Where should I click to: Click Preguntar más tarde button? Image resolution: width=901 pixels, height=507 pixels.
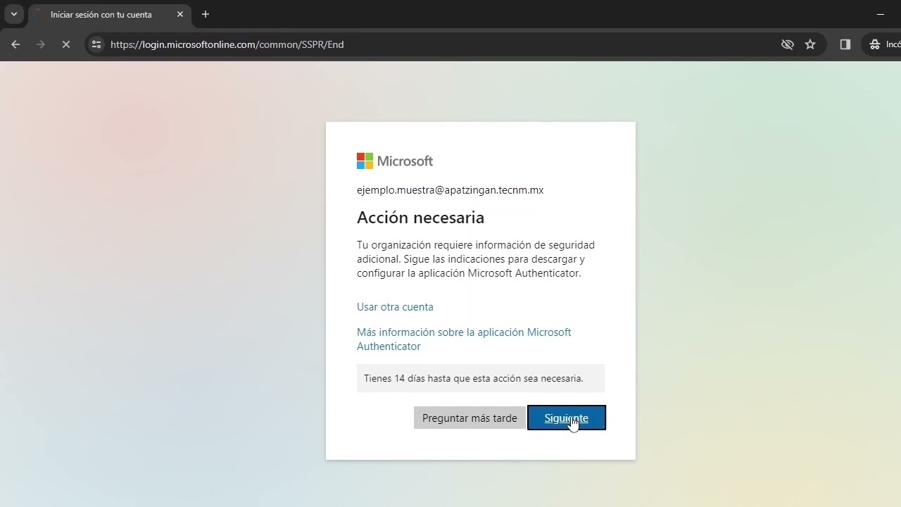click(x=470, y=418)
